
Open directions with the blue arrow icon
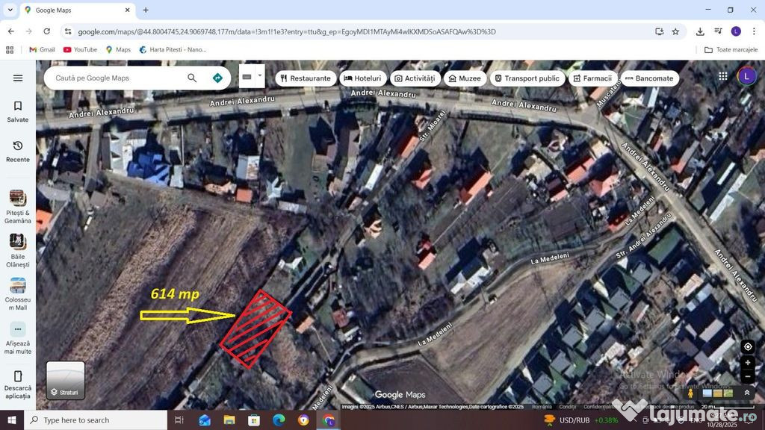pos(217,78)
